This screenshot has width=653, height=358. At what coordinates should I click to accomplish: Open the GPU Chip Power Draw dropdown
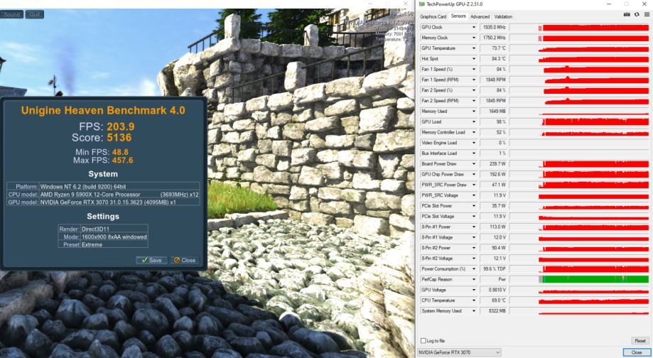473,174
